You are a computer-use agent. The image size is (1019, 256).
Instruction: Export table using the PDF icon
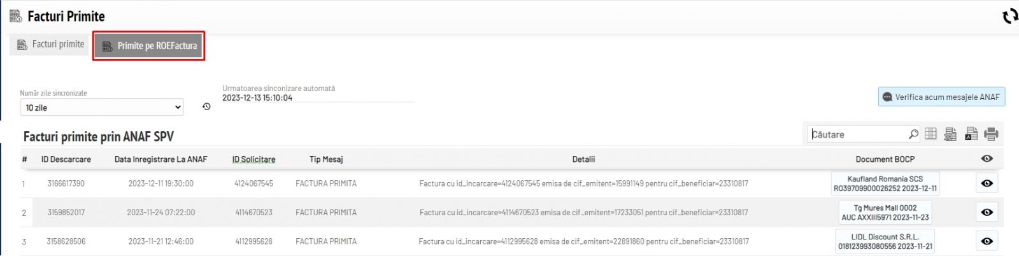pyautogui.click(x=971, y=134)
